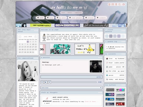Click the lain music vampires tagline pill
Image resolution: width=143 pixels, height=107 pixels.
(x=71, y=13)
